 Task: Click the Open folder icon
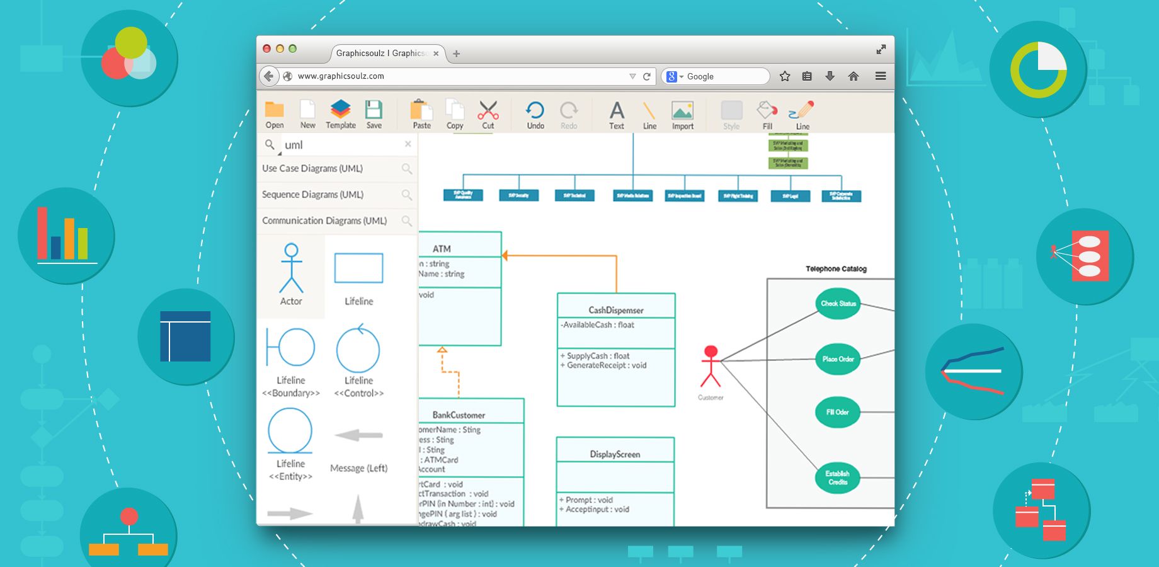point(274,110)
